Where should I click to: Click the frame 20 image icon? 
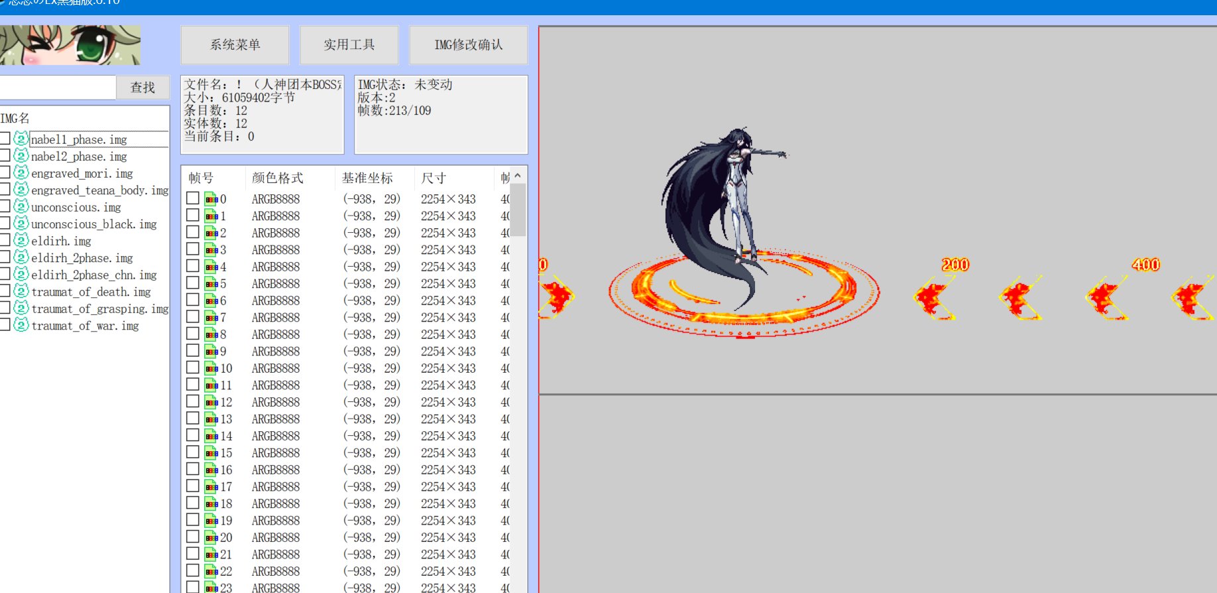pos(211,537)
